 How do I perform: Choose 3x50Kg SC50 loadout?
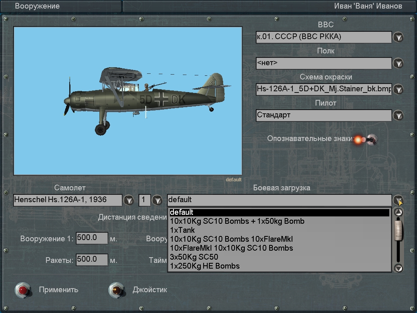click(194, 257)
